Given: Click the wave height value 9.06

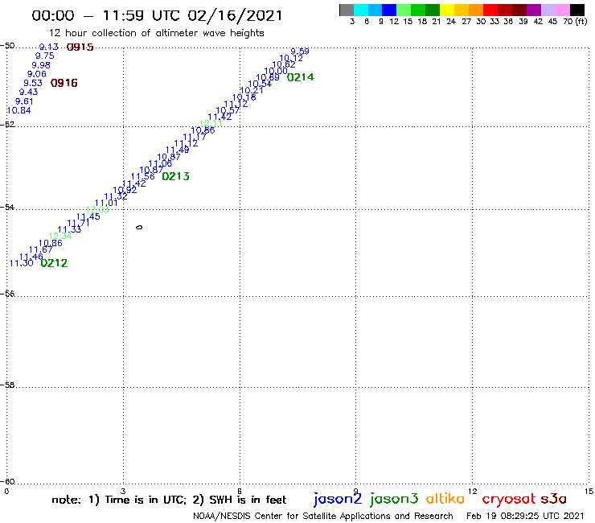Looking at the screenshot, I should [x=37, y=74].
